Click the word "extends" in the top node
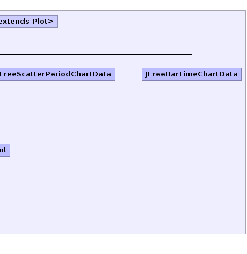Viewport: 247px width, 254px height. point(14,22)
